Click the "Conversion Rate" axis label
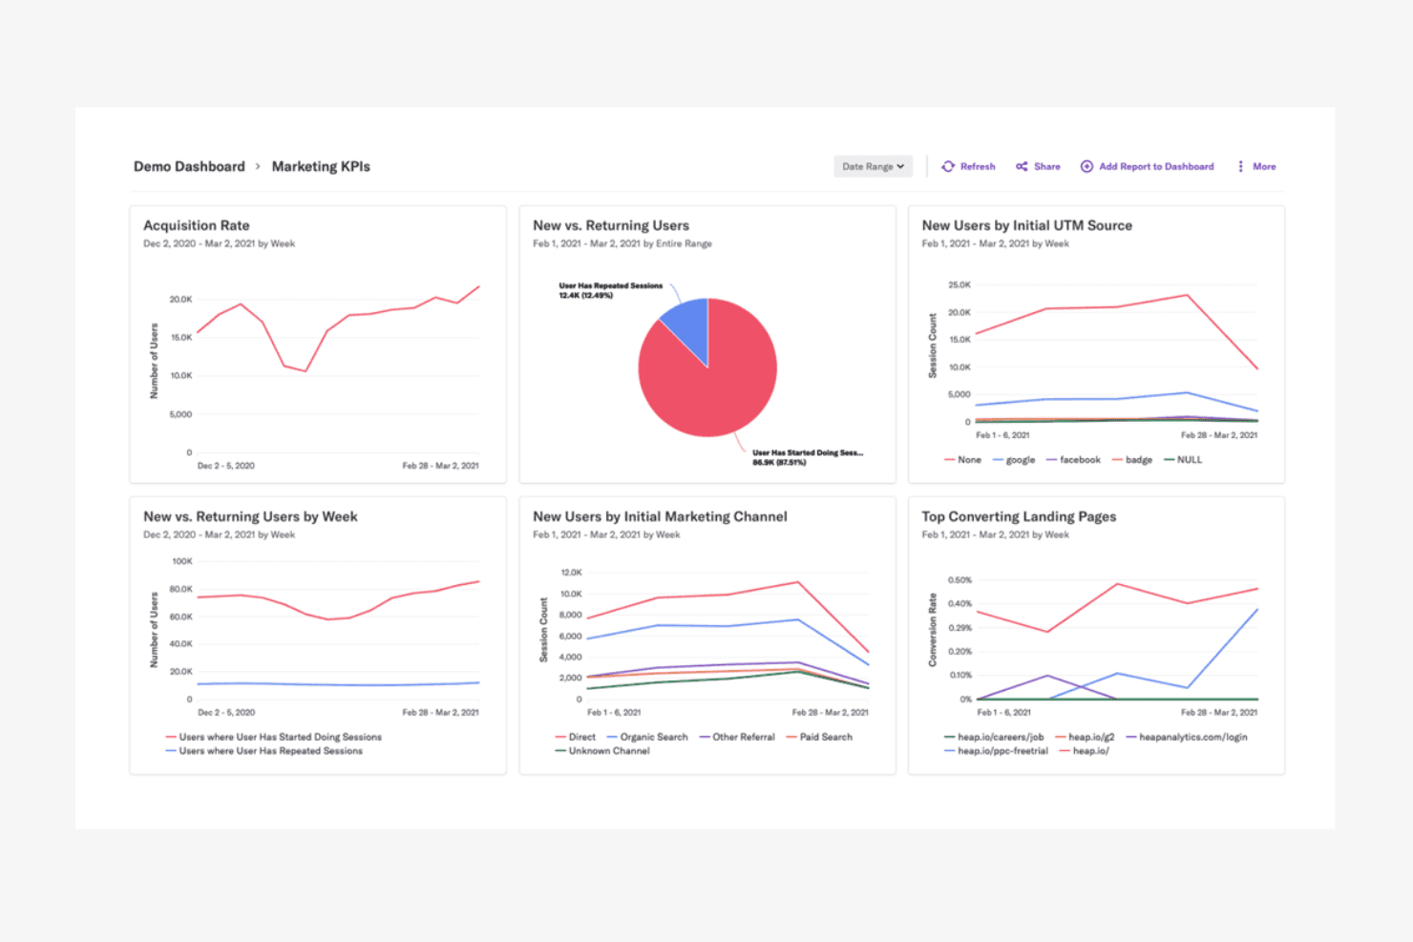Image resolution: width=1413 pixels, height=942 pixels. pyautogui.click(x=933, y=630)
